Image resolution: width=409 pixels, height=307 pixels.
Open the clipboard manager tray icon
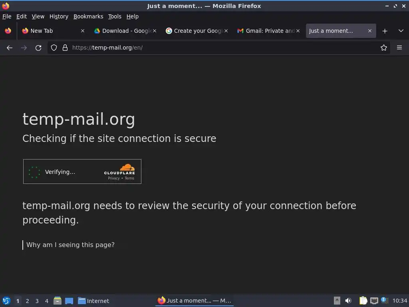[x=363, y=301]
